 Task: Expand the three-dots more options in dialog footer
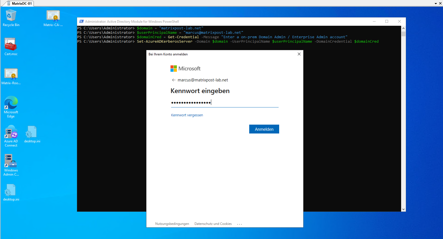[x=240, y=224]
